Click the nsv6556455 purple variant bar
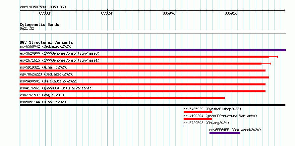 225,133
